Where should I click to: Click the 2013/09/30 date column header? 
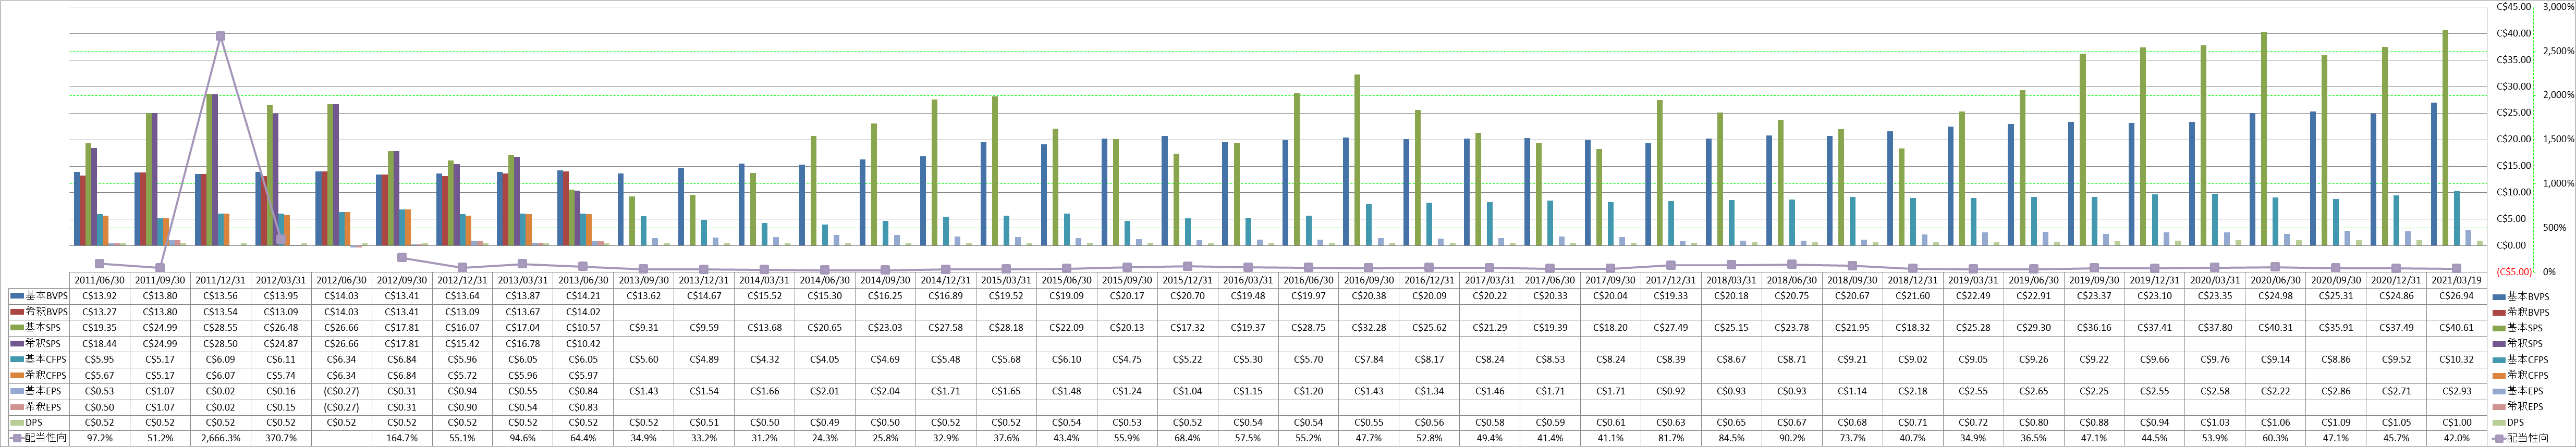(643, 280)
